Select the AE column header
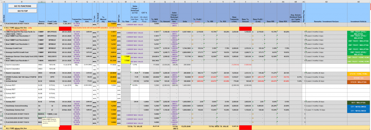Viewport: 371px width, 130px height. [x=358, y=2]
